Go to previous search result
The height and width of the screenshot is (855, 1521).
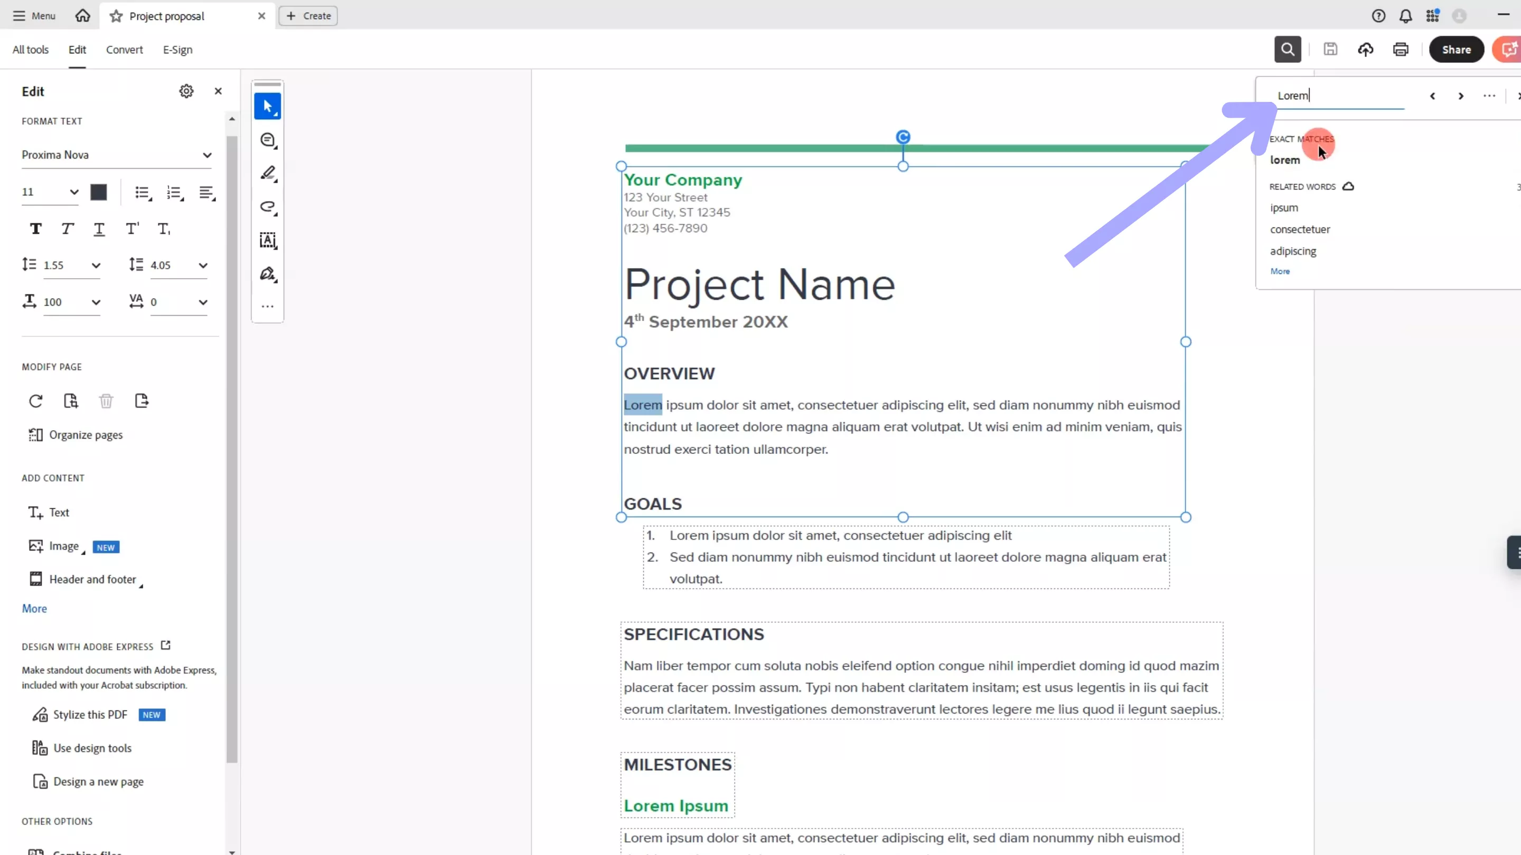pos(1432,96)
